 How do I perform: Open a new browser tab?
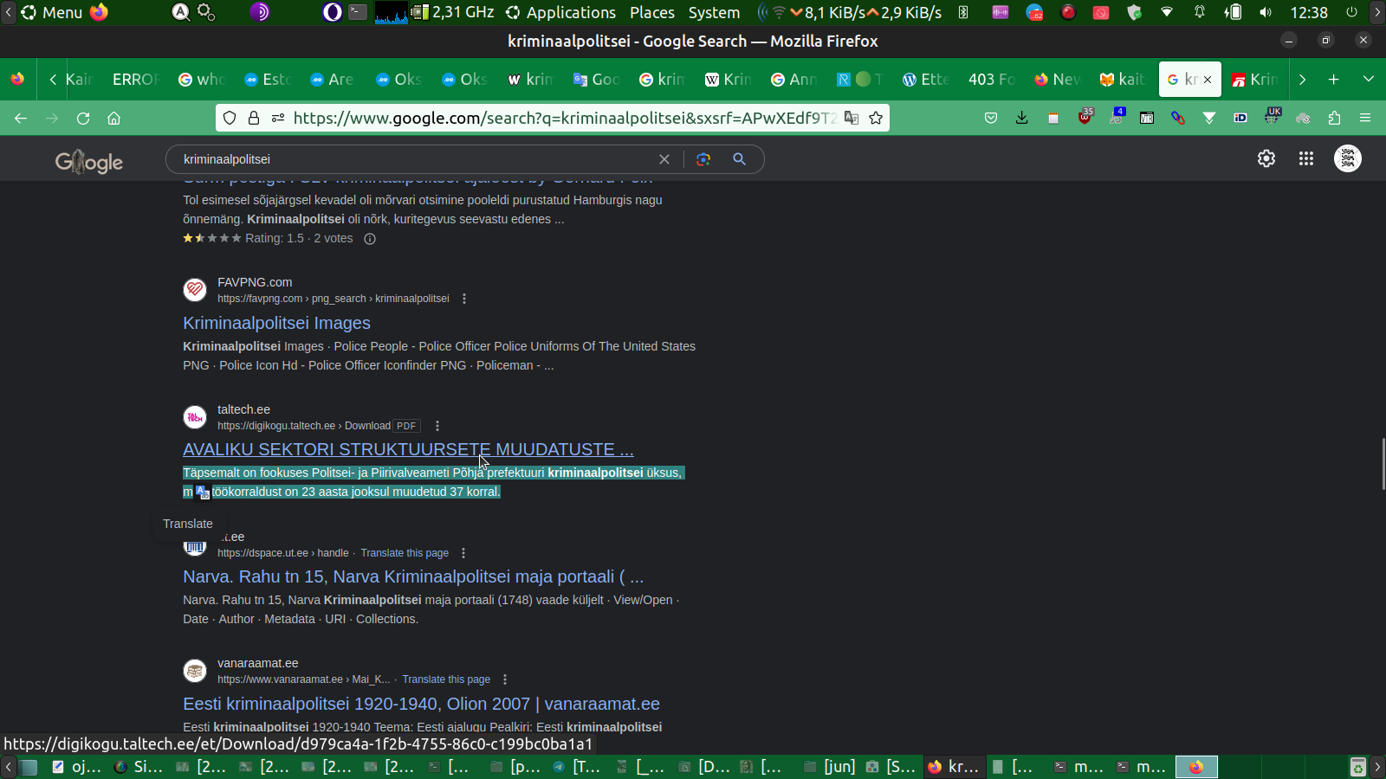[x=1334, y=80]
